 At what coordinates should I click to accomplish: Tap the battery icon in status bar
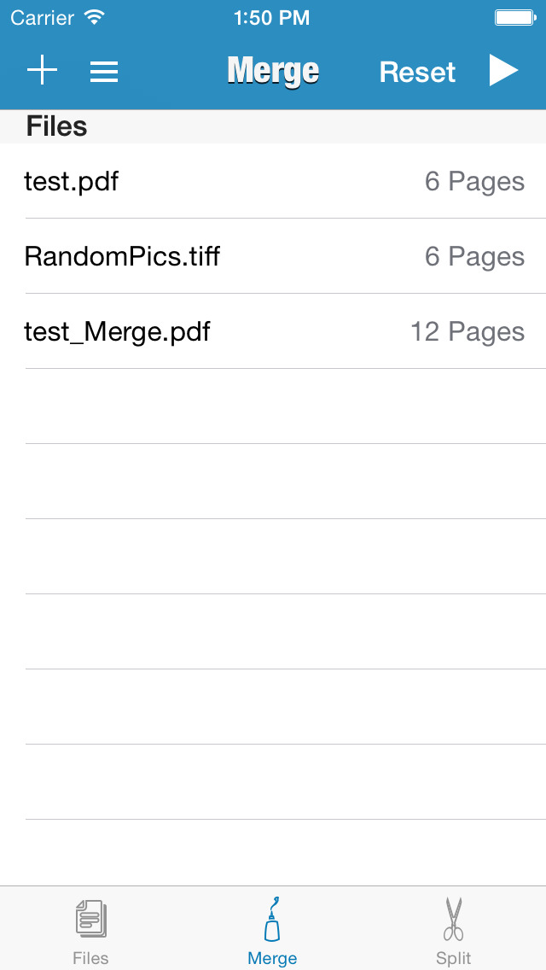pos(514,17)
